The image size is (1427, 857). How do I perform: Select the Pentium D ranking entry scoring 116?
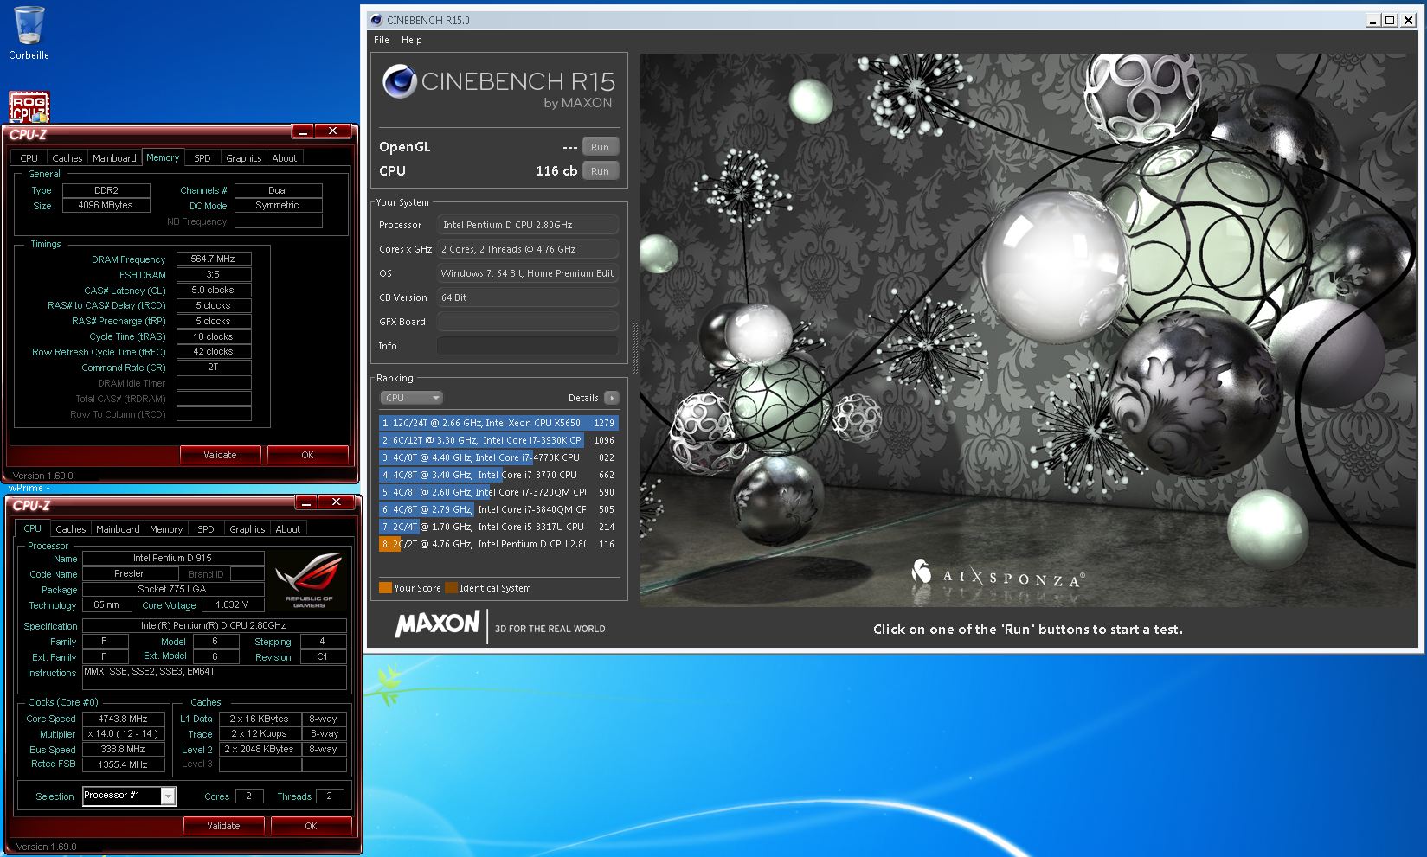tap(498, 544)
